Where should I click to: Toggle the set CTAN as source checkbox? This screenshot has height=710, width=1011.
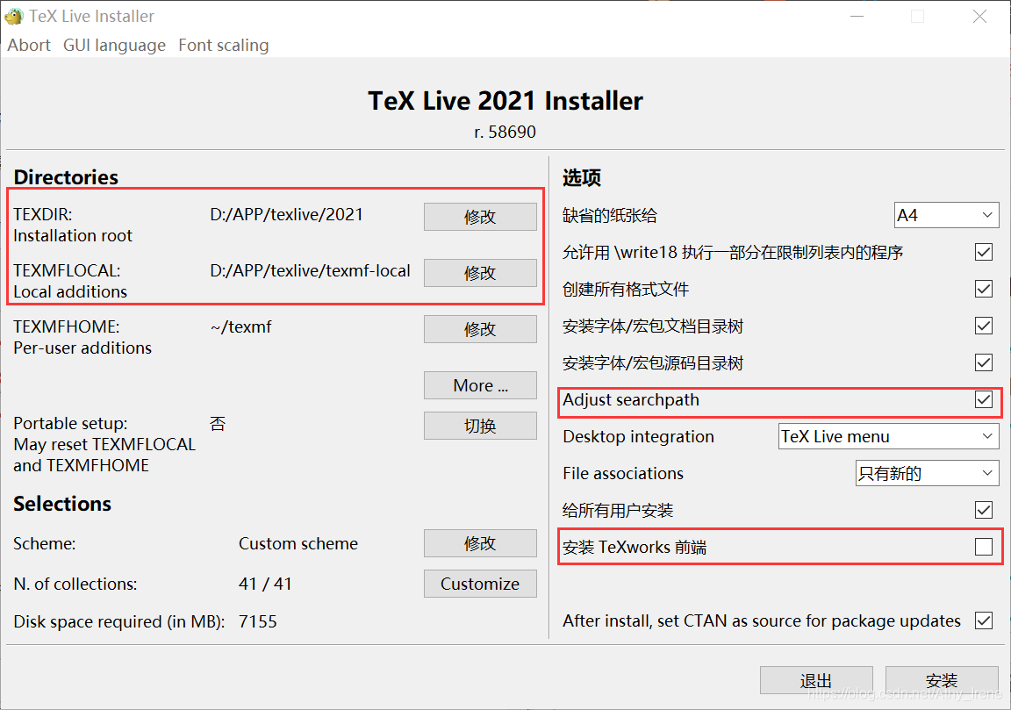pyautogui.click(x=983, y=621)
